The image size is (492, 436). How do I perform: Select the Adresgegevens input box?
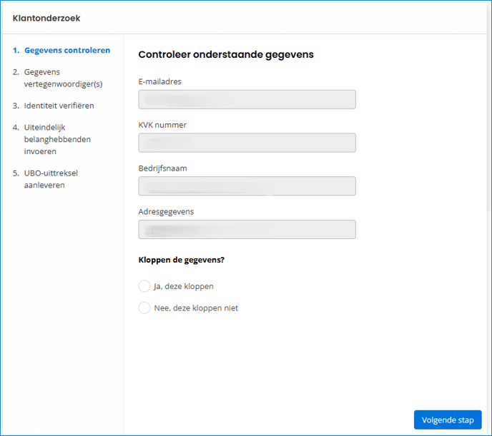[247, 230]
